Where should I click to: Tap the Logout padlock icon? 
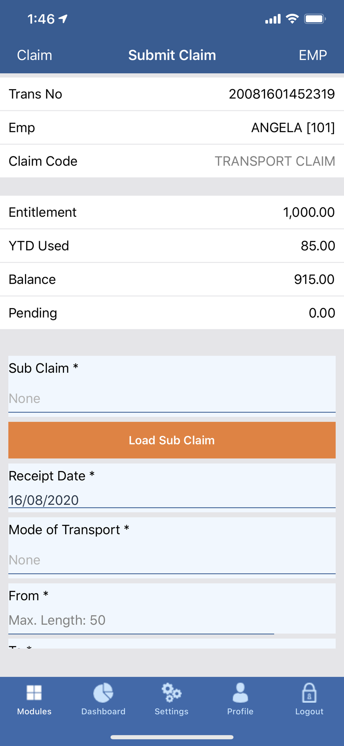(309, 693)
